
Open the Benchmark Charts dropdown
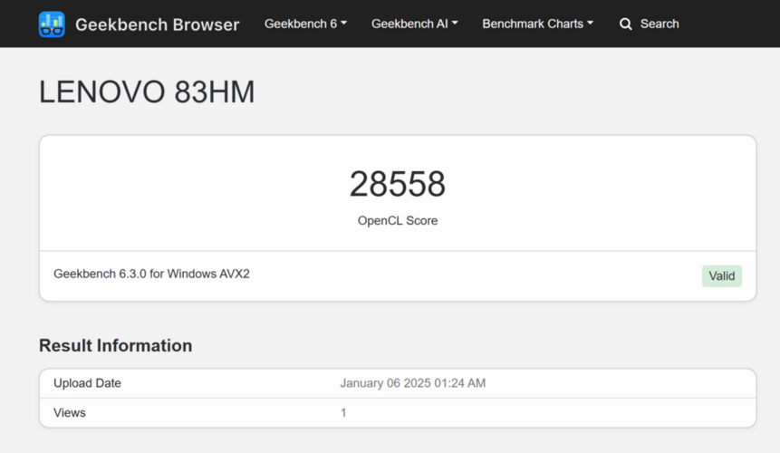[538, 24]
